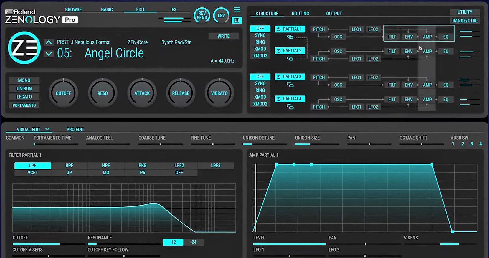
Task: Adjust the filter CUTOFF slider
Action: pyautogui.click(x=49, y=244)
